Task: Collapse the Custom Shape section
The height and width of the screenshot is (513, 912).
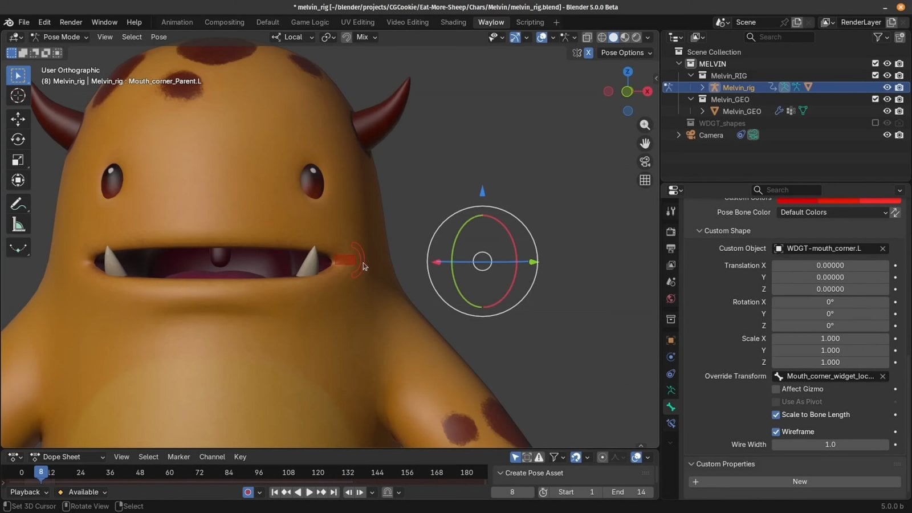Action: point(700,231)
